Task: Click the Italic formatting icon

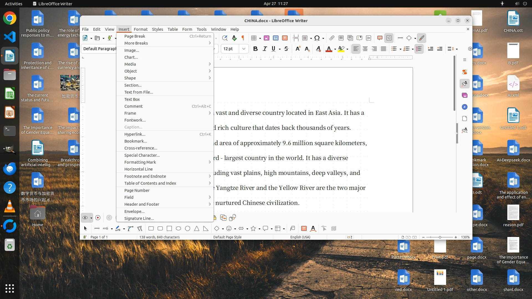Action: (x=265, y=49)
